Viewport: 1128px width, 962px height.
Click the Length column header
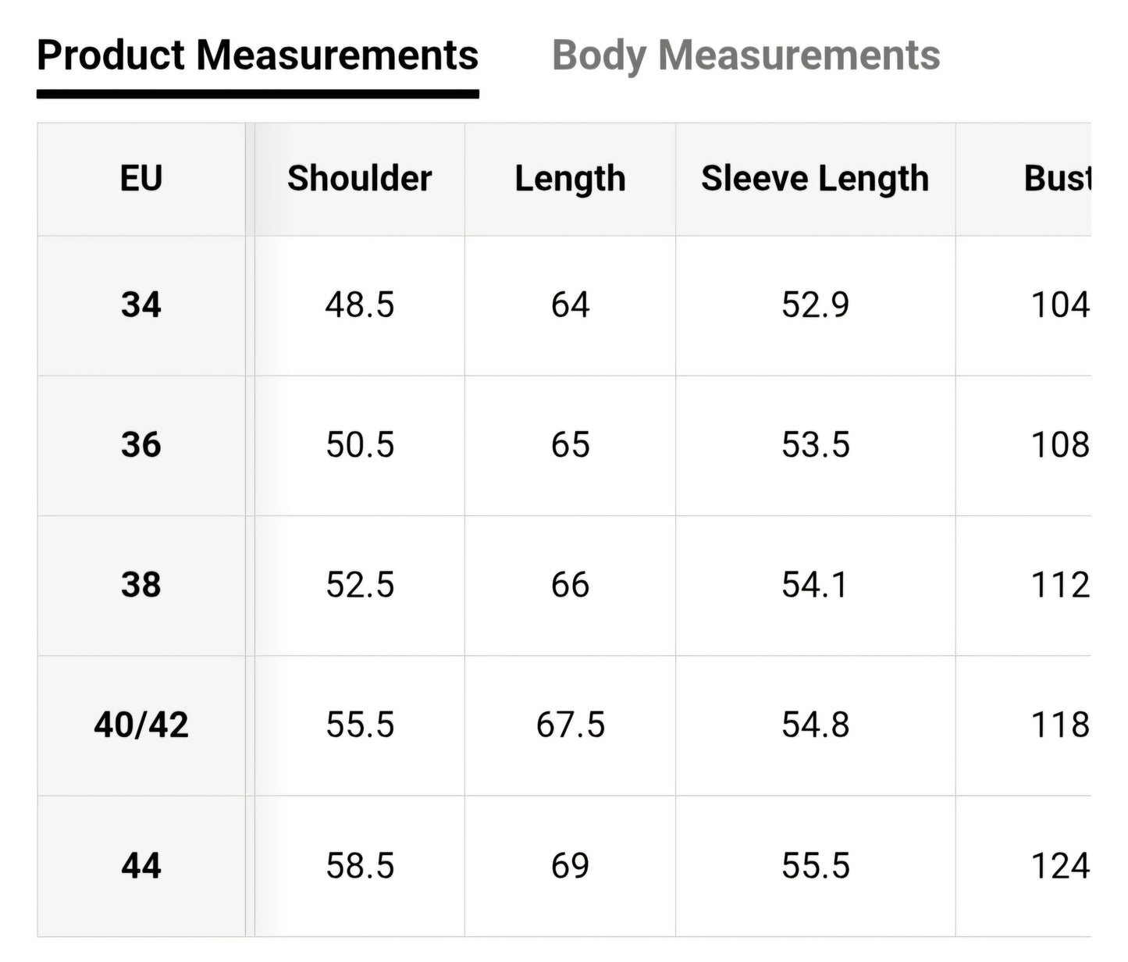pos(570,179)
